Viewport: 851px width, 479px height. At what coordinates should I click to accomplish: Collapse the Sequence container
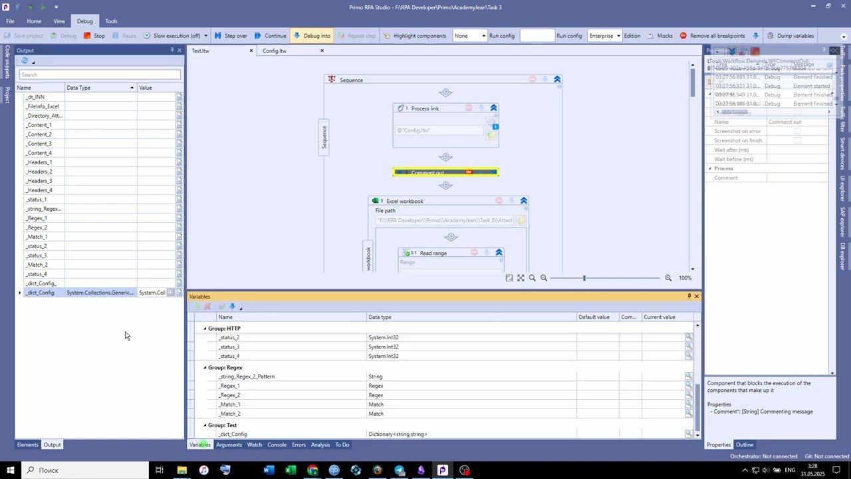(x=557, y=80)
